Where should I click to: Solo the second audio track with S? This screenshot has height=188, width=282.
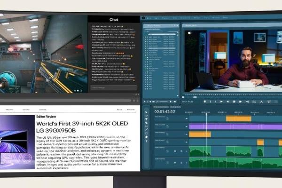pos(181,163)
